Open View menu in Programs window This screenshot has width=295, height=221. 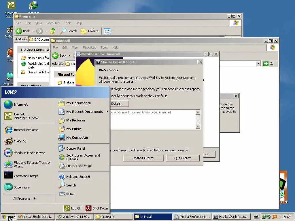(x=39, y=23)
